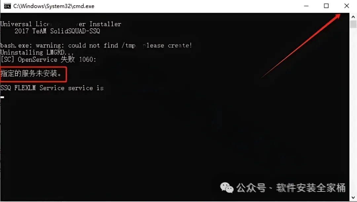Click the 公众号 watermark label

click(x=251, y=188)
